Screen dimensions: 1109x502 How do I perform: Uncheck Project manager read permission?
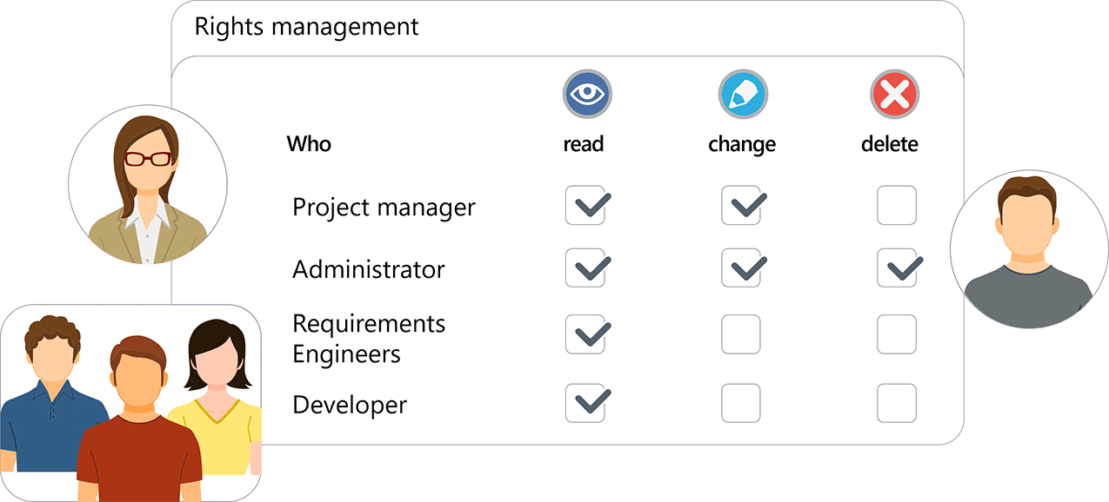click(585, 206)
